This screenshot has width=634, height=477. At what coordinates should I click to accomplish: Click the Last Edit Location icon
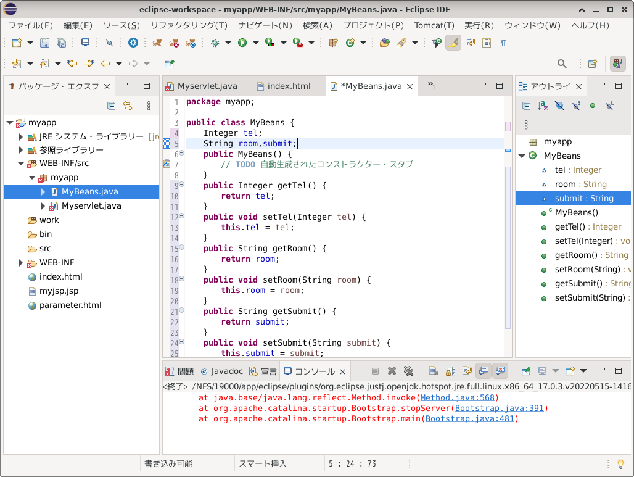(x=72, y=64)
